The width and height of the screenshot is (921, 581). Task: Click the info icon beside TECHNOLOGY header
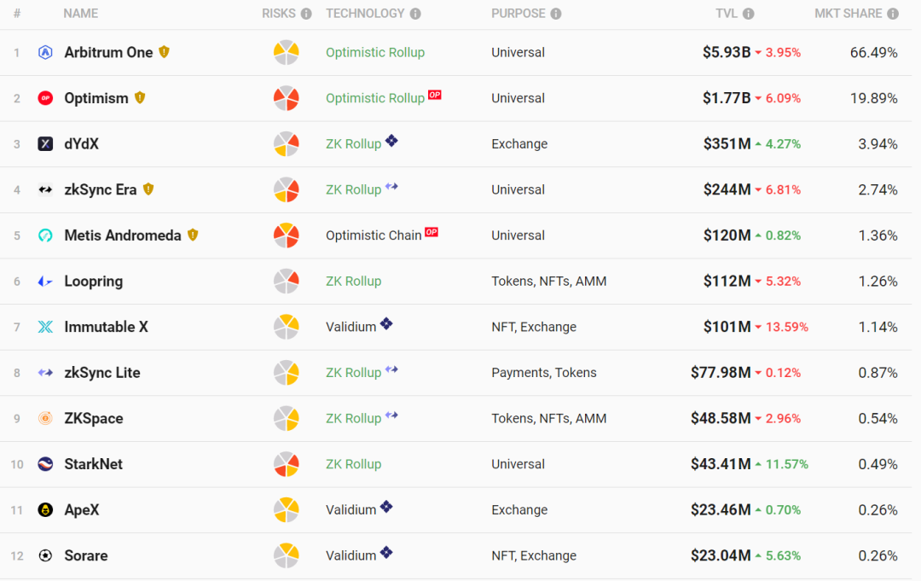415,14
